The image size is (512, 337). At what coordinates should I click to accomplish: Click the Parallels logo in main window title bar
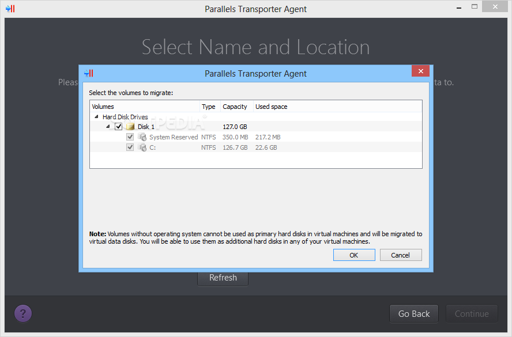[10, 9]
